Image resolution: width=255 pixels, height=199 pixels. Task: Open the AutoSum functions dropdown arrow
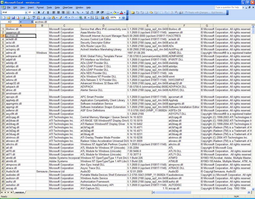pos(88,18)
